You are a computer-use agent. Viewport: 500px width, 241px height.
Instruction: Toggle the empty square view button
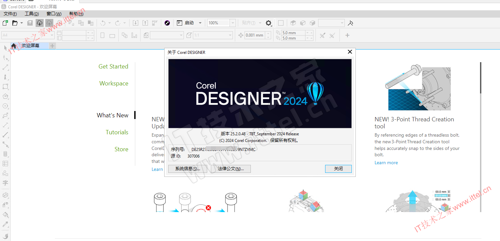tap(281, 23)
